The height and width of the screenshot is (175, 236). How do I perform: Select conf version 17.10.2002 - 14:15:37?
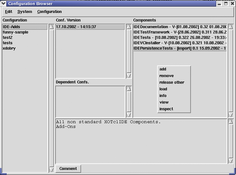tap(76, 27)
